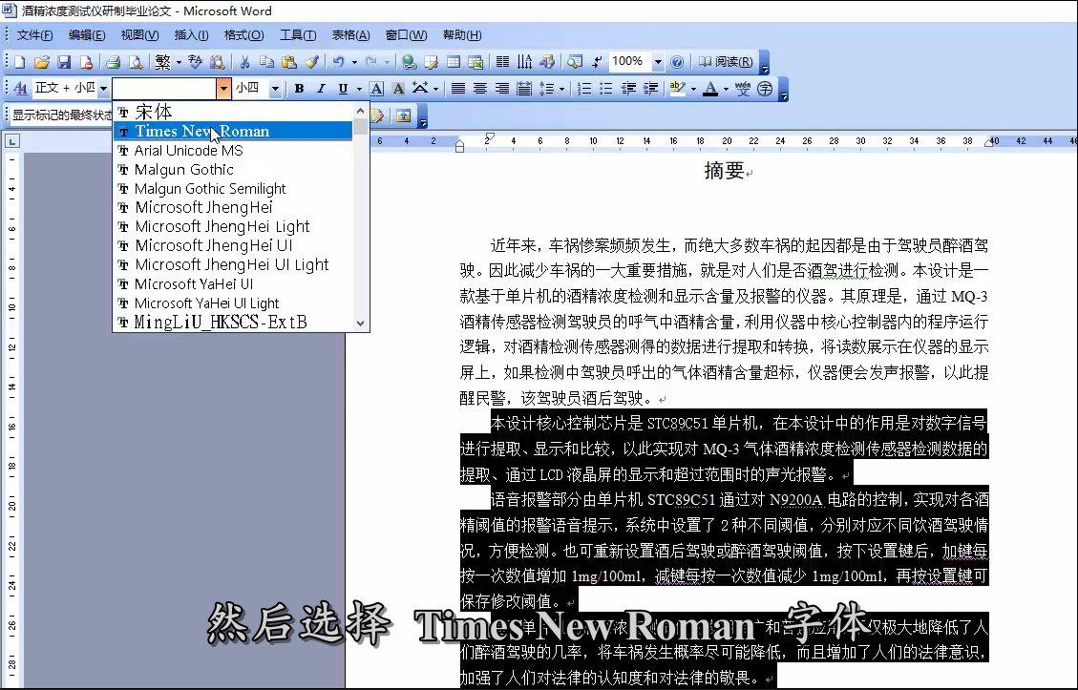Screen dimensions: 1078x690
Task: Expand the font size 小四 dropdown
Action: (x=275, y=89)
